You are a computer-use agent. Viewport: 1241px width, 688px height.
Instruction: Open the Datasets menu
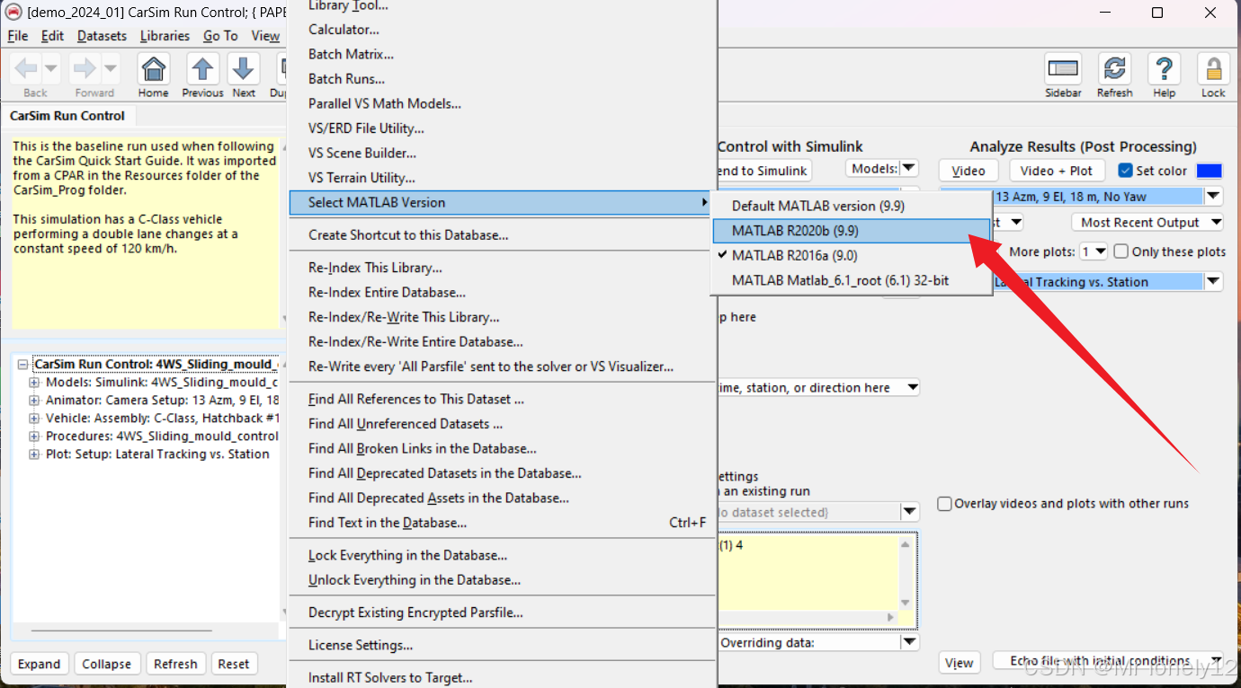coord(103,36)
